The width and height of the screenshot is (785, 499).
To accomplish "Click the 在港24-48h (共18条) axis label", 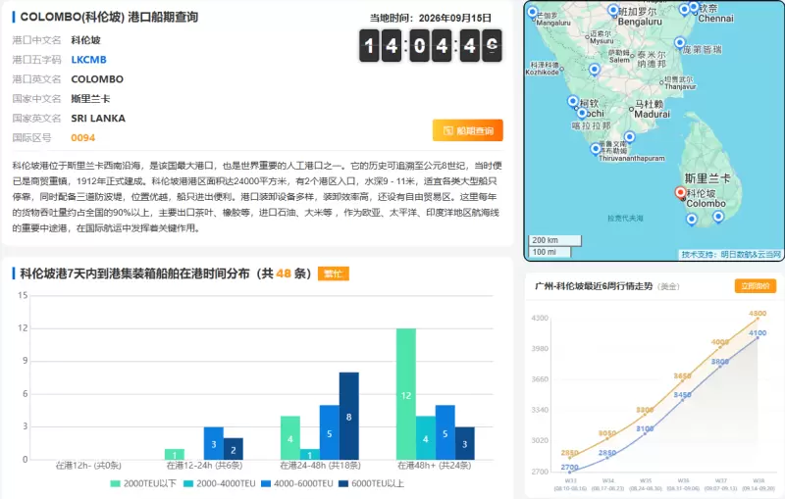I will click(x=320, y=466).
